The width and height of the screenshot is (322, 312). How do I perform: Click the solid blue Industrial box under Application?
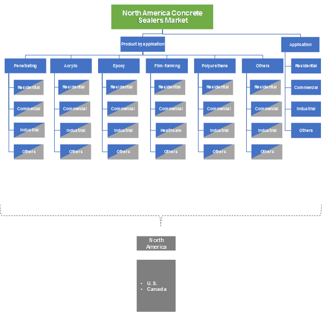coord(305,109)
